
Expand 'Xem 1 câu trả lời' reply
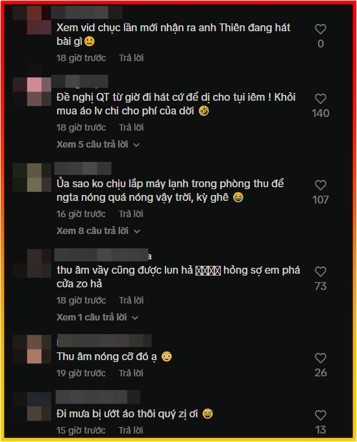(x=97, y=318)
